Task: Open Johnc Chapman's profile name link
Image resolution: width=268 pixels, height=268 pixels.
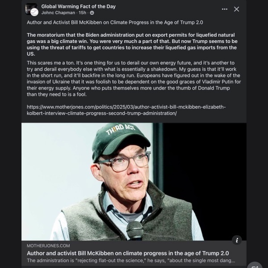Action: click(x=59, y=13)
